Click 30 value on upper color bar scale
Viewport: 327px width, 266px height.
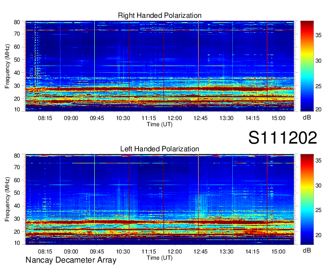pos(318,61)
